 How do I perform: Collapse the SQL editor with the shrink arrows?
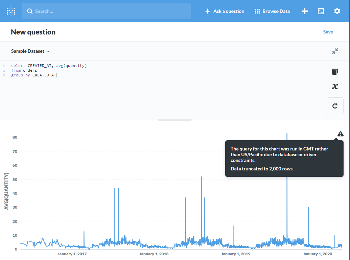[335, 51]
